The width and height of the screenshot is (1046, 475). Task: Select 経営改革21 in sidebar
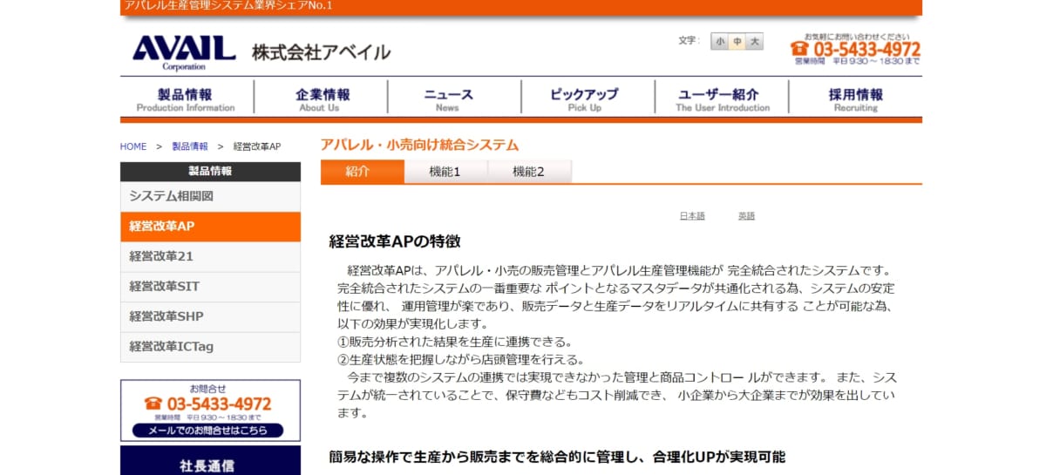210,256
